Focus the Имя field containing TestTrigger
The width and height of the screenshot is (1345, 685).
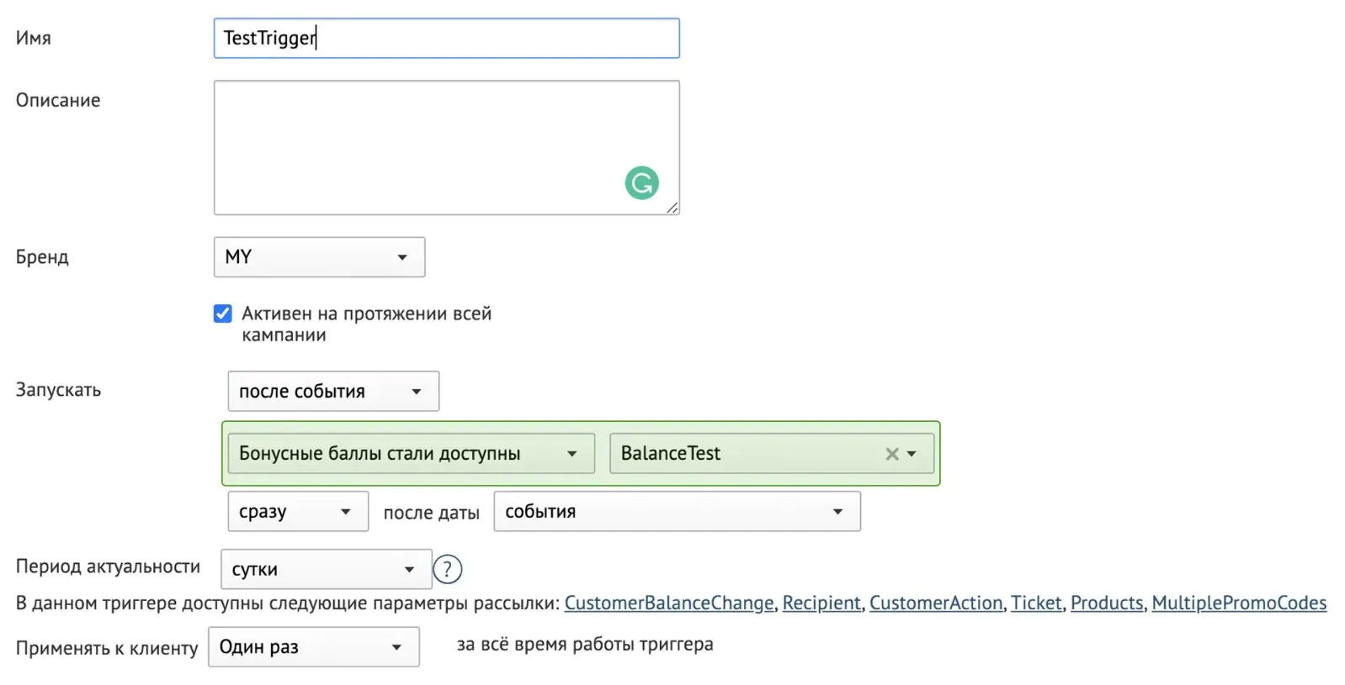[446, 39]
